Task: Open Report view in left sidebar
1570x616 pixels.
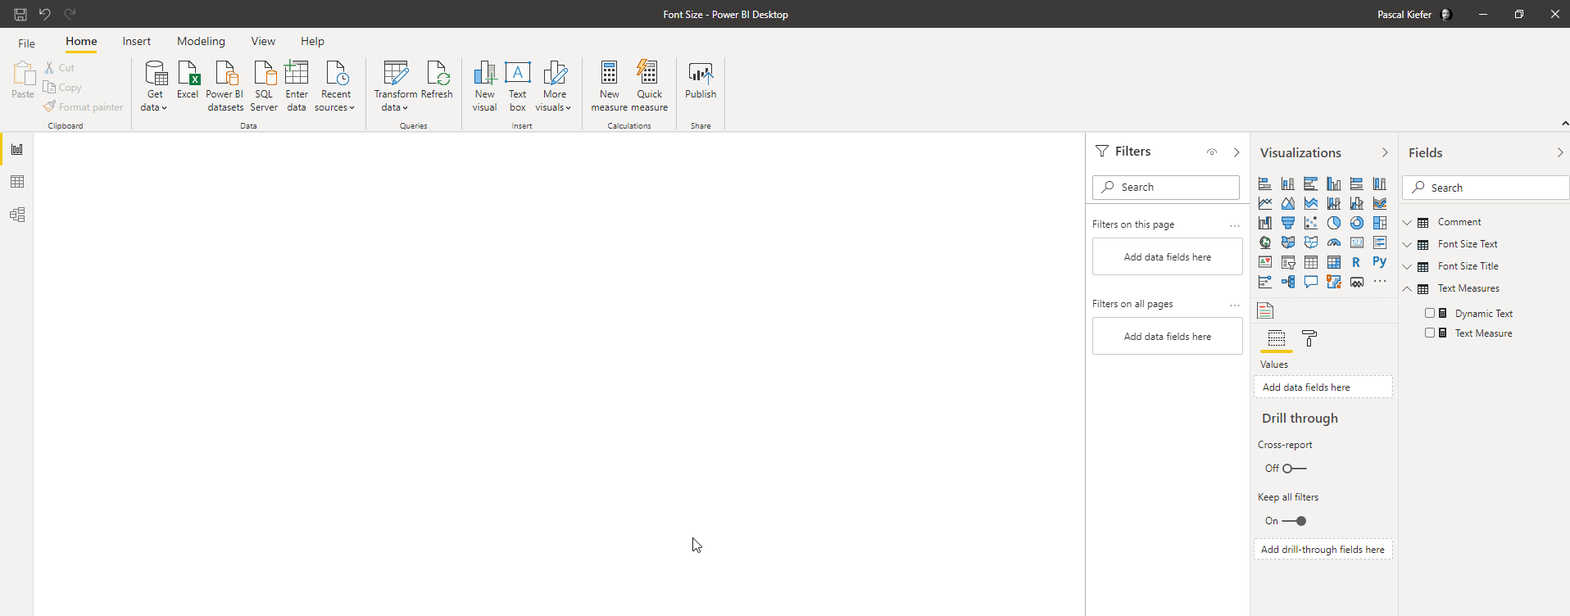Action: (x=17, y=149)
